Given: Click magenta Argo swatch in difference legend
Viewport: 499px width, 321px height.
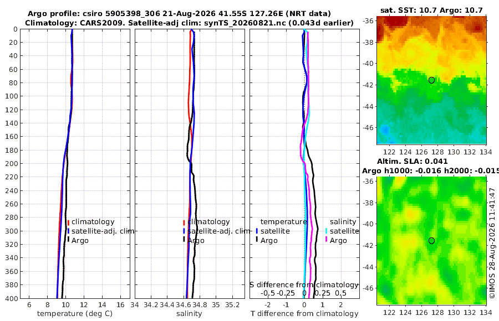Looking at the screenshot, I should tap(326, 239).
